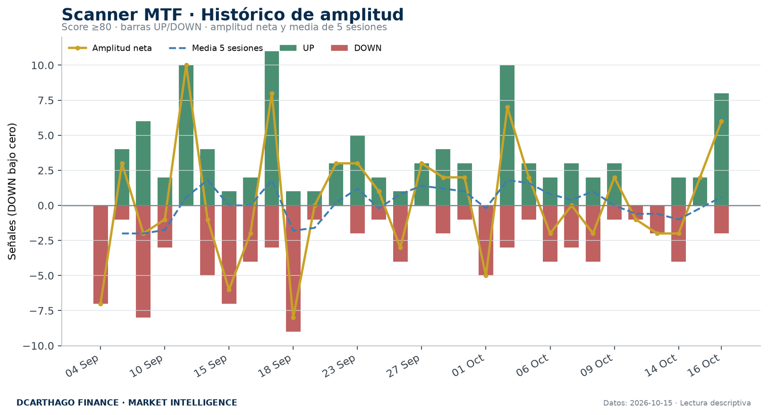
Task: Click the red DOWN bar for 01 Oct
Action: [486, 240]
